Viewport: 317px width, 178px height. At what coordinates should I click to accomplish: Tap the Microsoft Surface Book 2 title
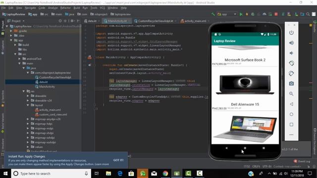click(x=245, y=60)
